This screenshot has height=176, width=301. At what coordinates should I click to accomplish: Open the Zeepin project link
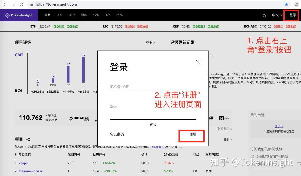23,163
